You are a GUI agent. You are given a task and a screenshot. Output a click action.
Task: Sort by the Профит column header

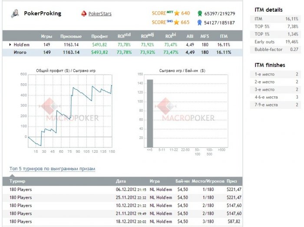coord(99,36)
